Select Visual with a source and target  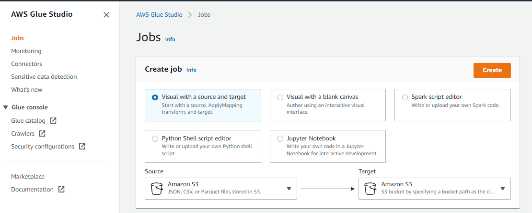[x=155, y=97]
